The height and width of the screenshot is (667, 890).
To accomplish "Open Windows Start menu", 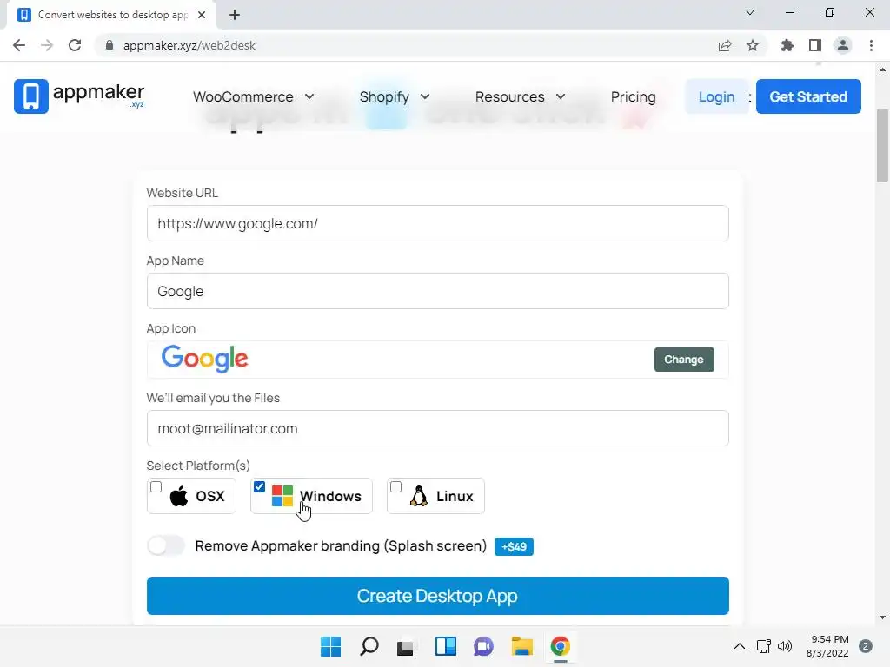I will tap(331, 646).
